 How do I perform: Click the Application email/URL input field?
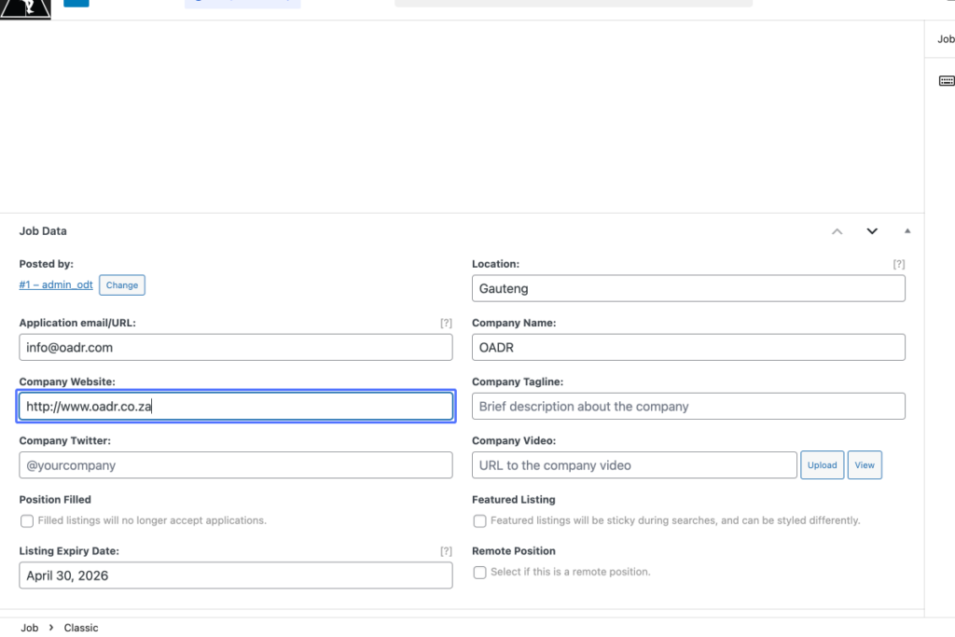click(x=236, y=347)
